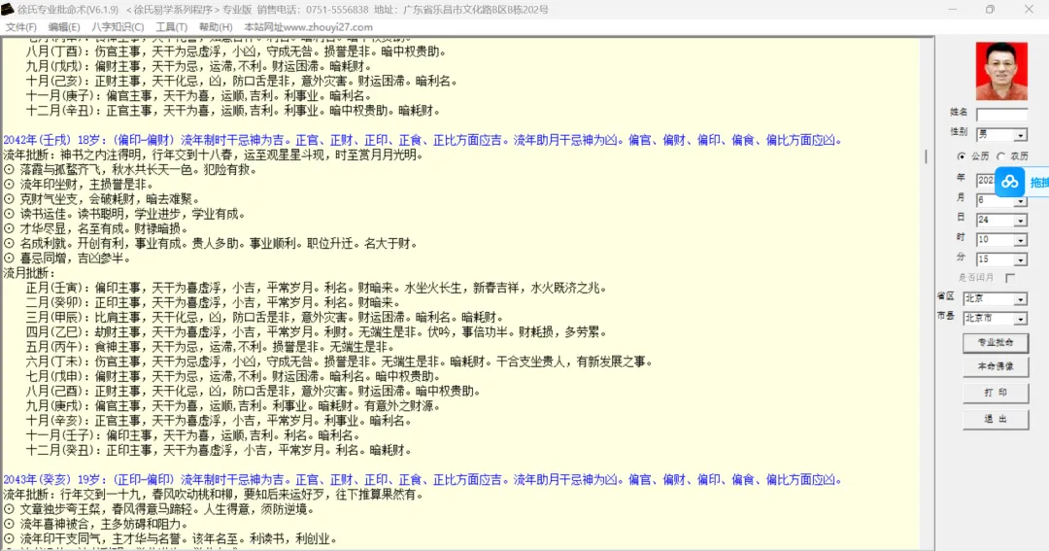Click the 本站网址www.zhouyi27.com menu item
This screenshot has width=1049, height=551.
[309, 27]
